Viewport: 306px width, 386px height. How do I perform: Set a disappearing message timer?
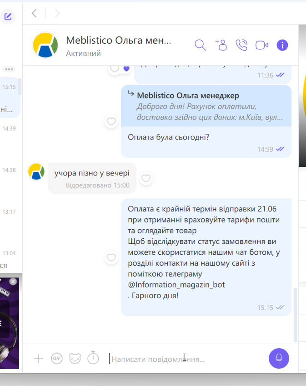tap(93, 358)
